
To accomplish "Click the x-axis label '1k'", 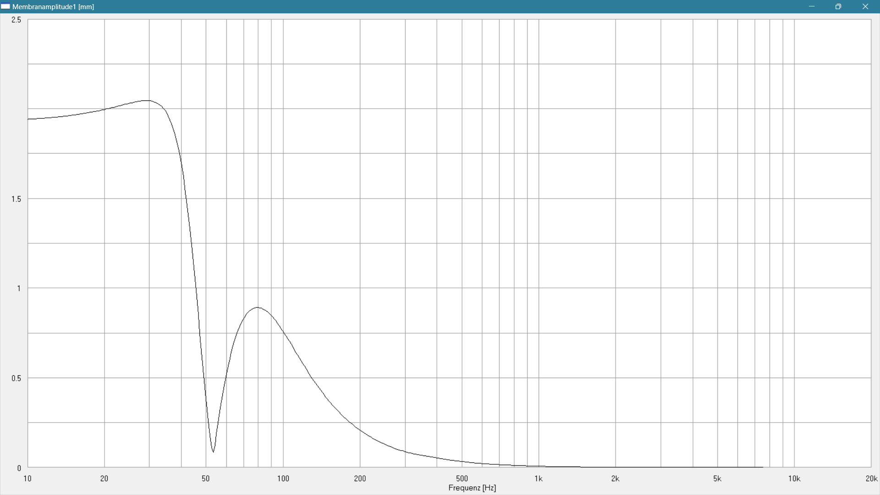I will pyautogui.click(x=539, y=478).
